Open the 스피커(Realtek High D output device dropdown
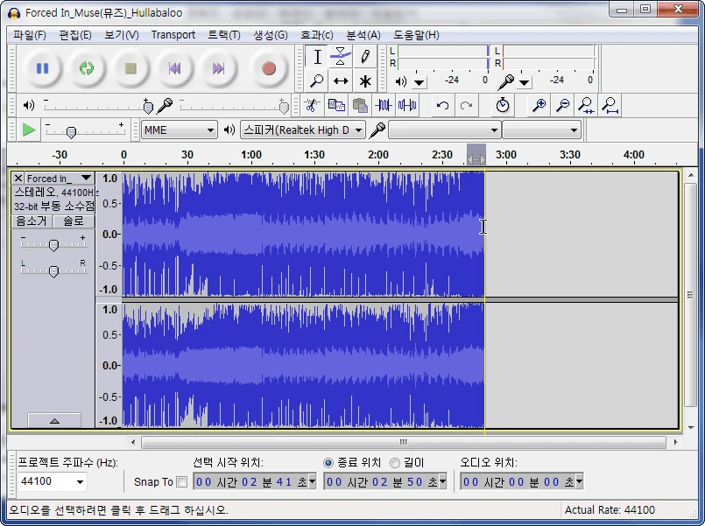Viewport: 705px width, 526px height. coord(303,130)
